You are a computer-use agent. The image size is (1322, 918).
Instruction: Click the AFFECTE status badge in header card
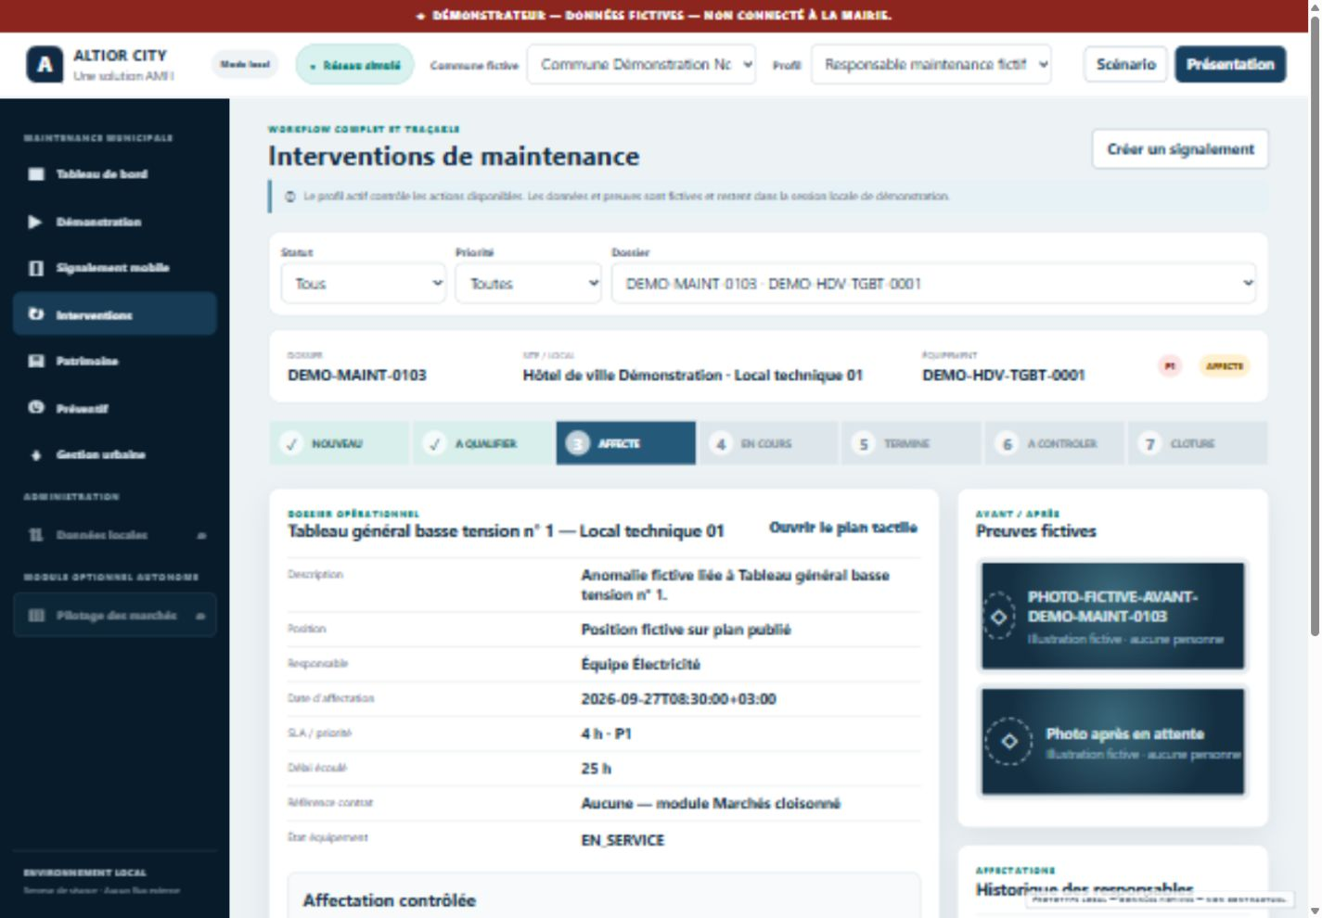click(1224, 366)
